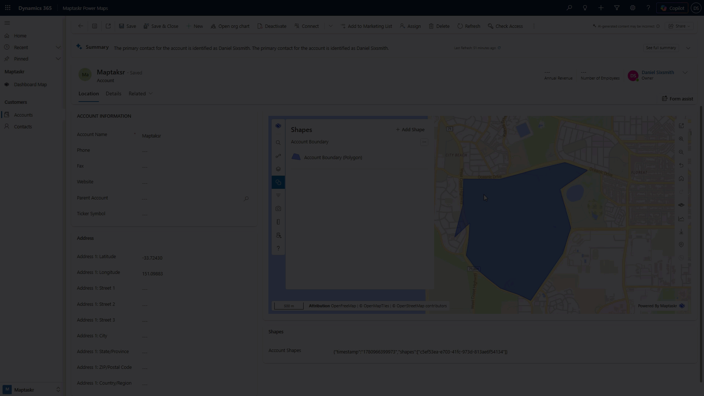This screenshot has width=704, height=396.
Task: Open the record in a new window
Action: coord(108,26)
